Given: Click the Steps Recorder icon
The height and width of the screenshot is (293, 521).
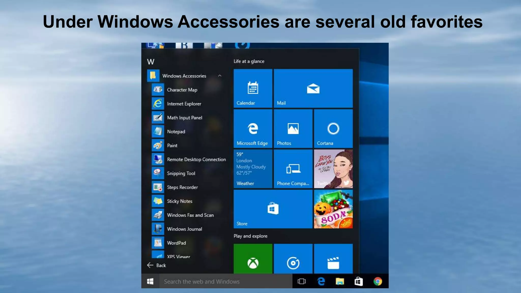Looking at the screenshot, I should pyautogui.click(x=158, y=187).
